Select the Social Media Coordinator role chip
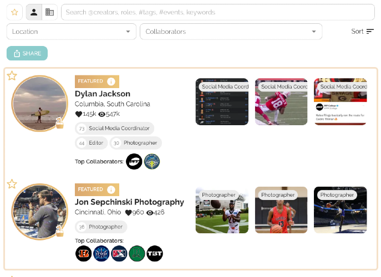Screen dimensions: 381x277 point(114,128)
